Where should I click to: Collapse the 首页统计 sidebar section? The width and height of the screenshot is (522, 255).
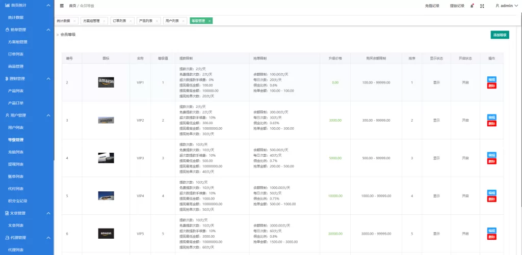point(48,5)
